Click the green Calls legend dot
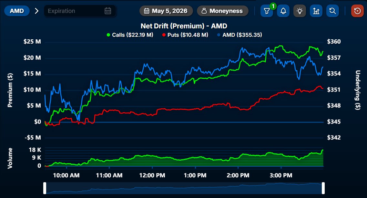367x198 pixels. (x=108, y=35)
